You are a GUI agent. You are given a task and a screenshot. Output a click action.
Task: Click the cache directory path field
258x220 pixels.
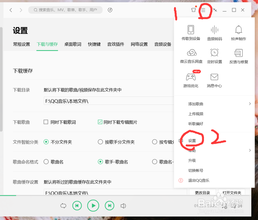point(115,192)
